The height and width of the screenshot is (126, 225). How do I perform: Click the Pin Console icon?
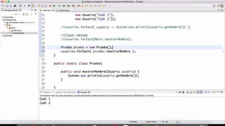[206, 92]
